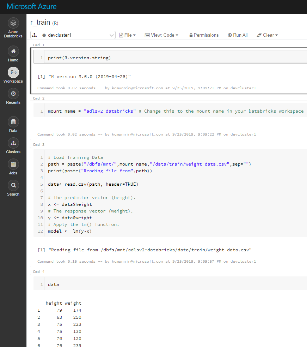Image resolution: width=307 pixels, height=347 pixels.
Task: Open Azure Databricks logo icon
Action: coord(13,23)
